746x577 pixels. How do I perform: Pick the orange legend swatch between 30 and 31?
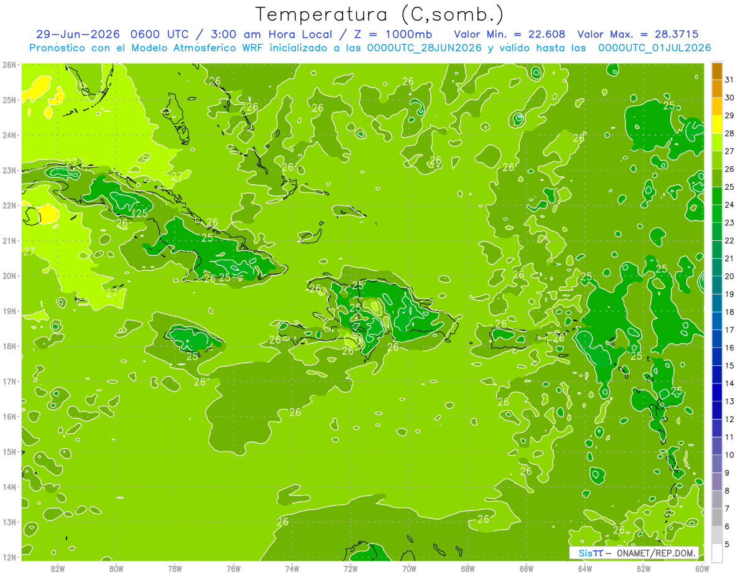(x=717, y=89)
